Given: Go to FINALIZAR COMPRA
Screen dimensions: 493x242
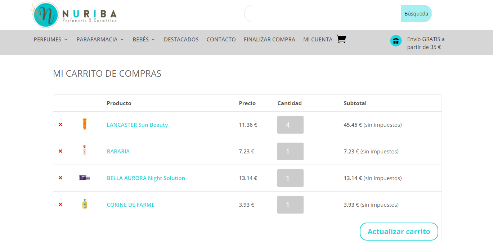Looking at the screenshot, I should tap(269, 40).
